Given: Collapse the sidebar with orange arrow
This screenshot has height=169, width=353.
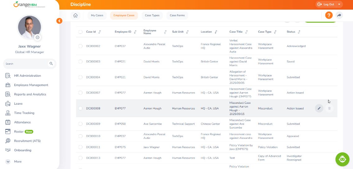Looking at the screenshot, I should 59,21.
